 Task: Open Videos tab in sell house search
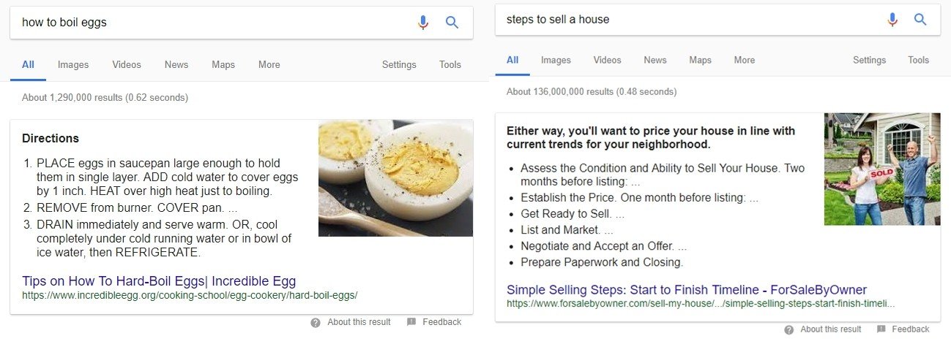tap(607, 60)
